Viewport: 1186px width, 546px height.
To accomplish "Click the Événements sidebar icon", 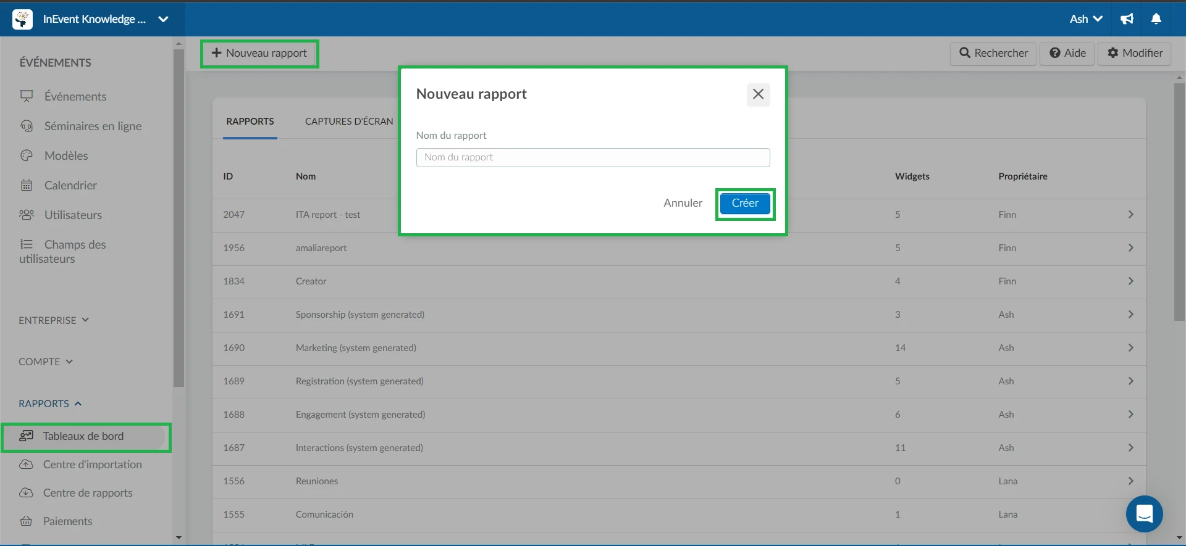I will 27,96.
